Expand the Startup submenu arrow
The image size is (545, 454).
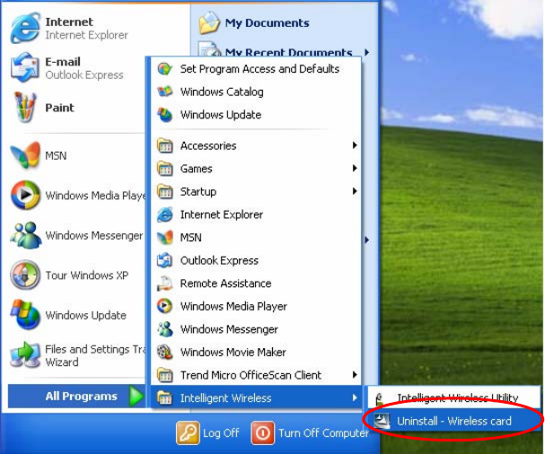(355, 191)
